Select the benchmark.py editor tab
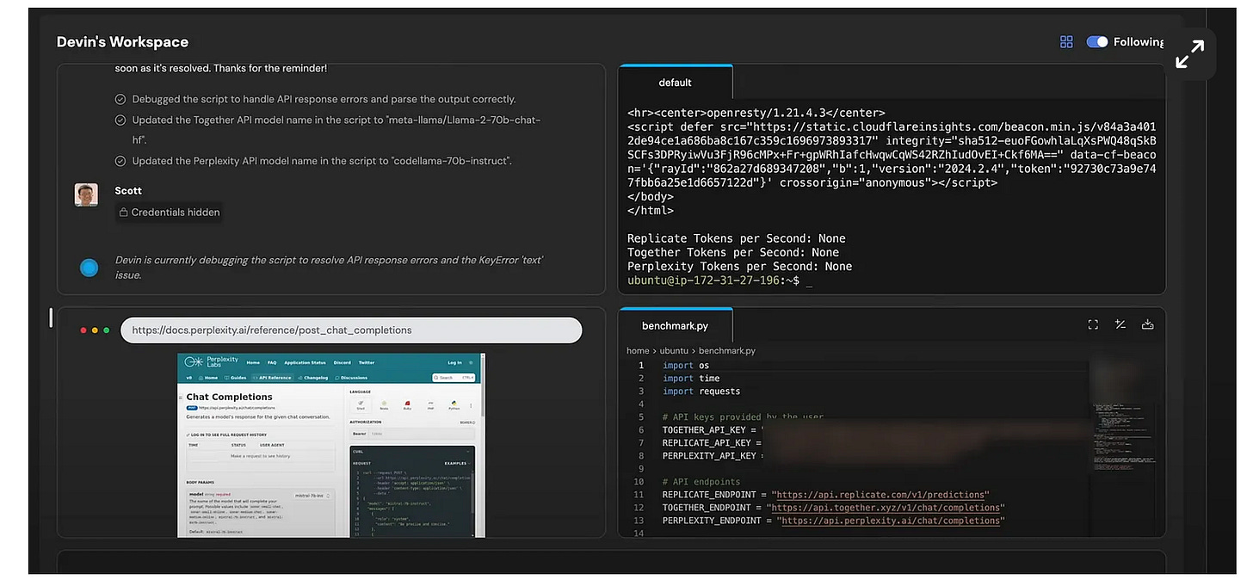This screenshot has width=1253, height=586. coord(676,326)
